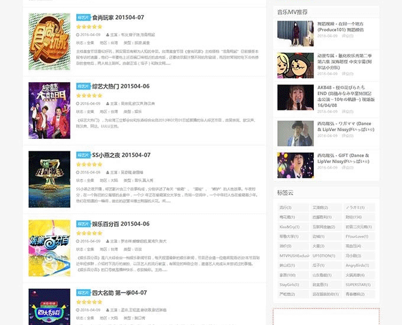The image size is (402, 325).
Task: Open the SS小燕之夜 201504-07 title link
Action: pyautogui.click(x=121, y=155)
